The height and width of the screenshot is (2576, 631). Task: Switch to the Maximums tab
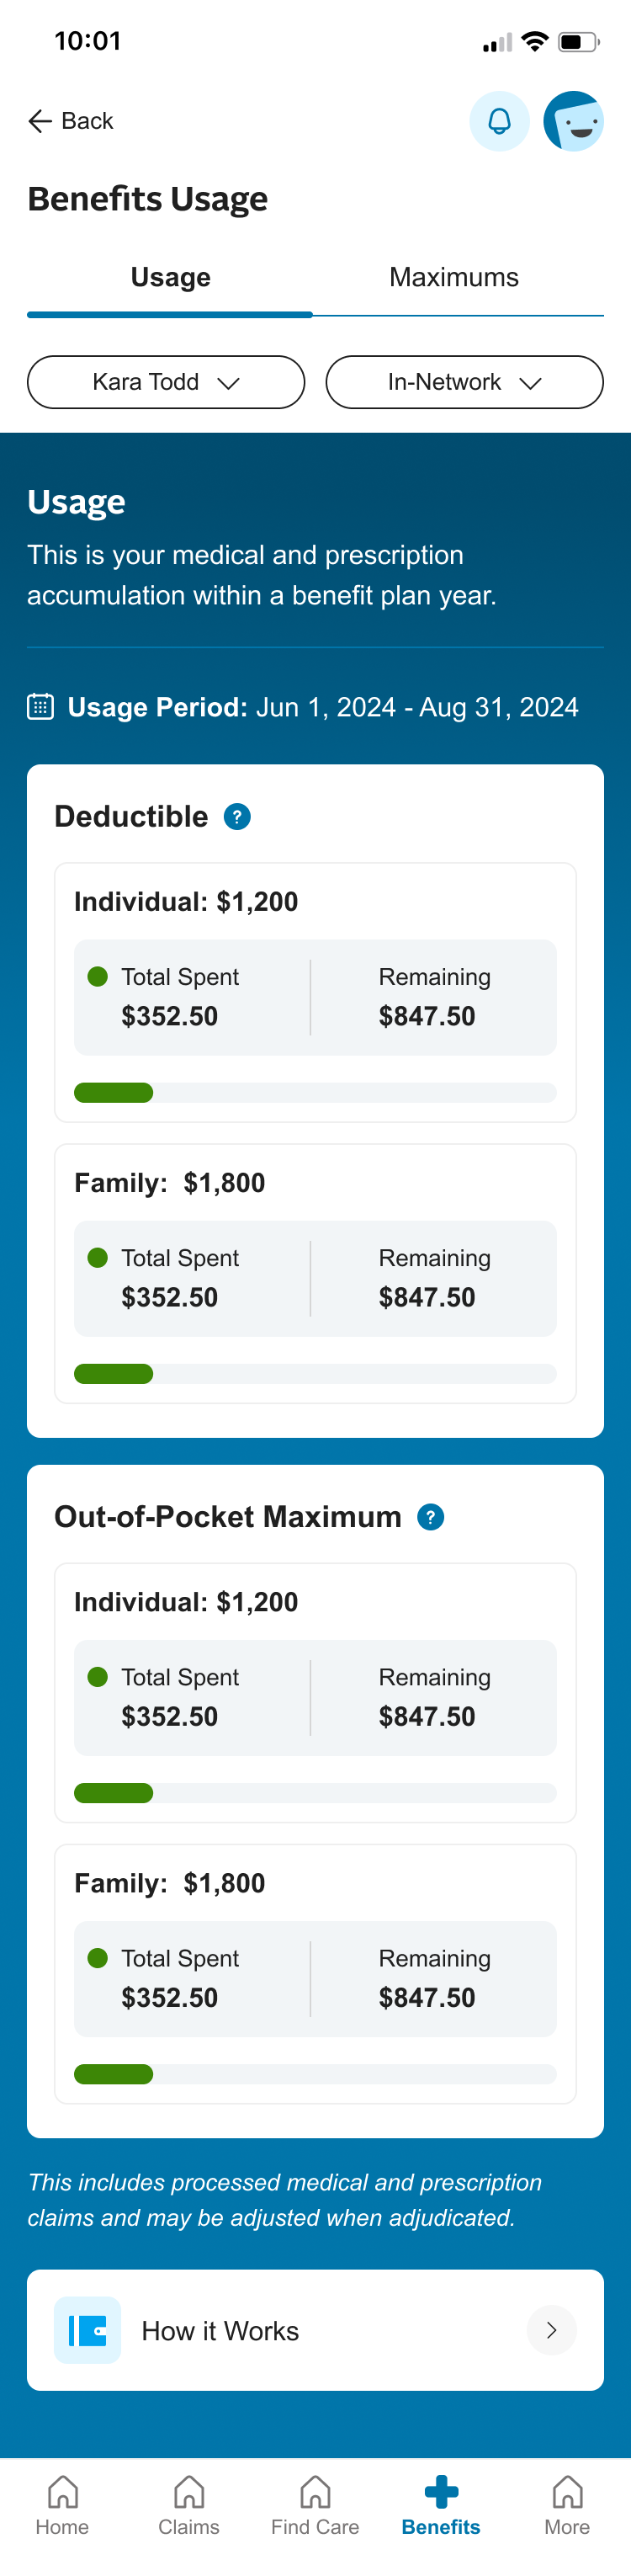(x=454, y=278)
